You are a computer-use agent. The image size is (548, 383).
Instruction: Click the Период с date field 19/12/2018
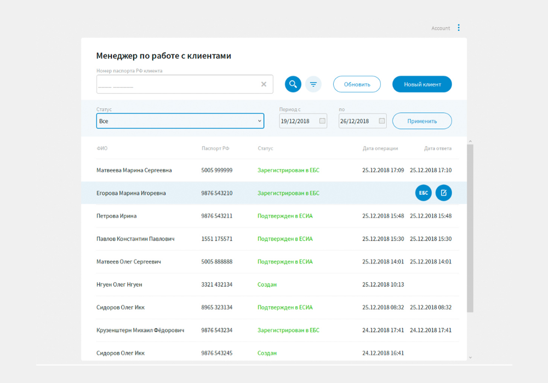tap(303, 121)
